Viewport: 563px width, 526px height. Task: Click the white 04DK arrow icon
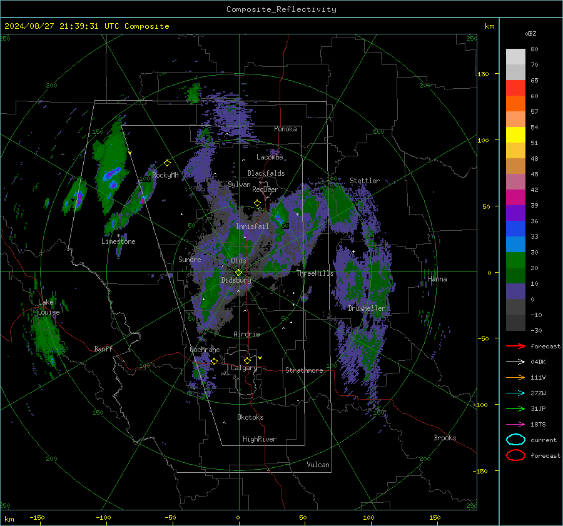[x=515, y=362]
